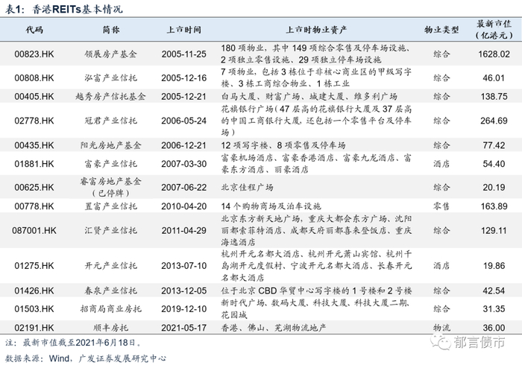Click the code cell 00435.HK
Image resolution: width=522 pixels, height=365 pixels.
point(34,145)
